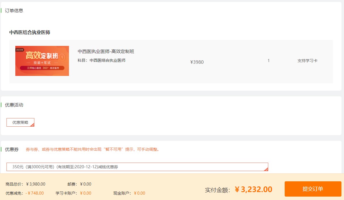Image resolution: width=344 pixels, height=200 pixels.
Task: Click the 优惠活动 section heading
Action: [x=14, y=105]
